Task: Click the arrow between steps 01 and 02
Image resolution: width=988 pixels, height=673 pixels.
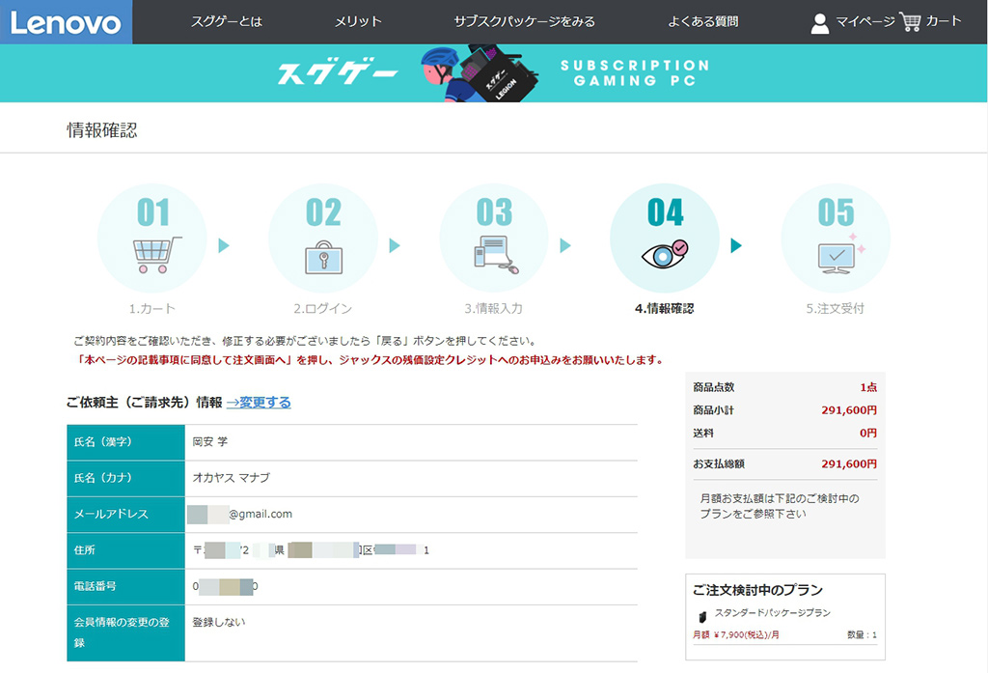Action: coord(224,245)
